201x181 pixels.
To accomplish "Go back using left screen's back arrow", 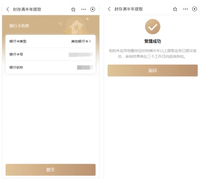I will tap(8, 10).
